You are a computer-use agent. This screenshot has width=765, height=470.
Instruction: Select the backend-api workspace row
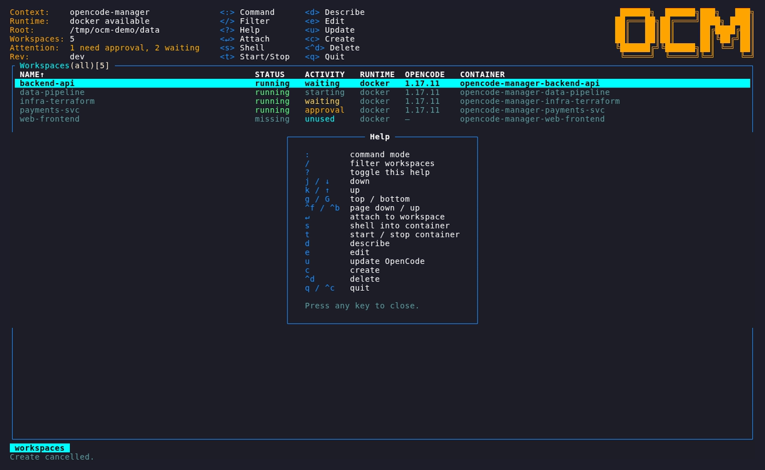[382, 83]
